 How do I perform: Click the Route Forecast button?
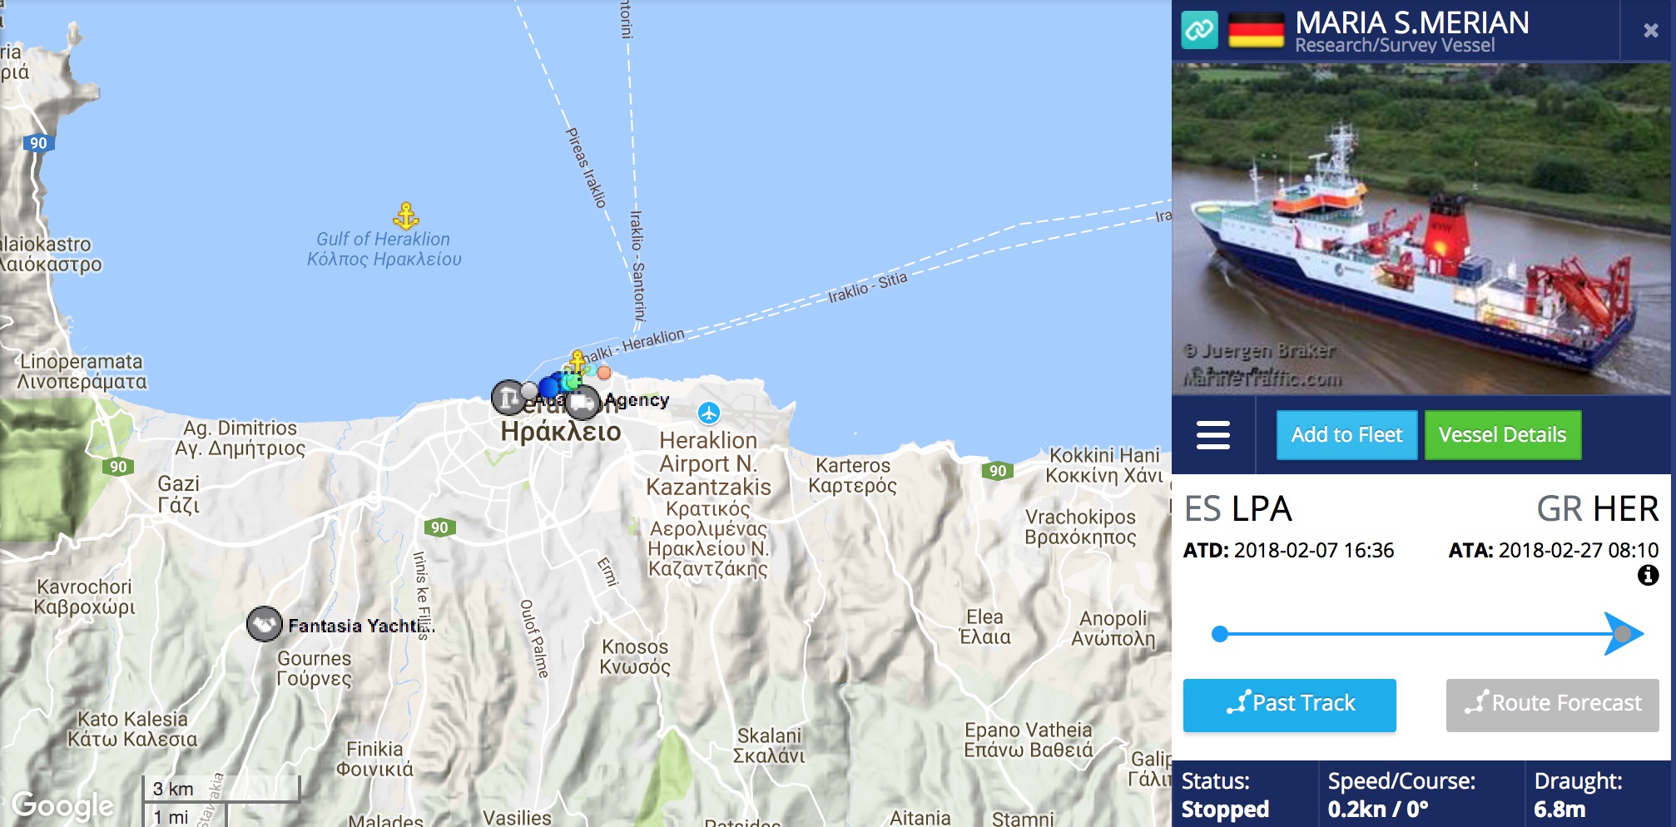1552,705
